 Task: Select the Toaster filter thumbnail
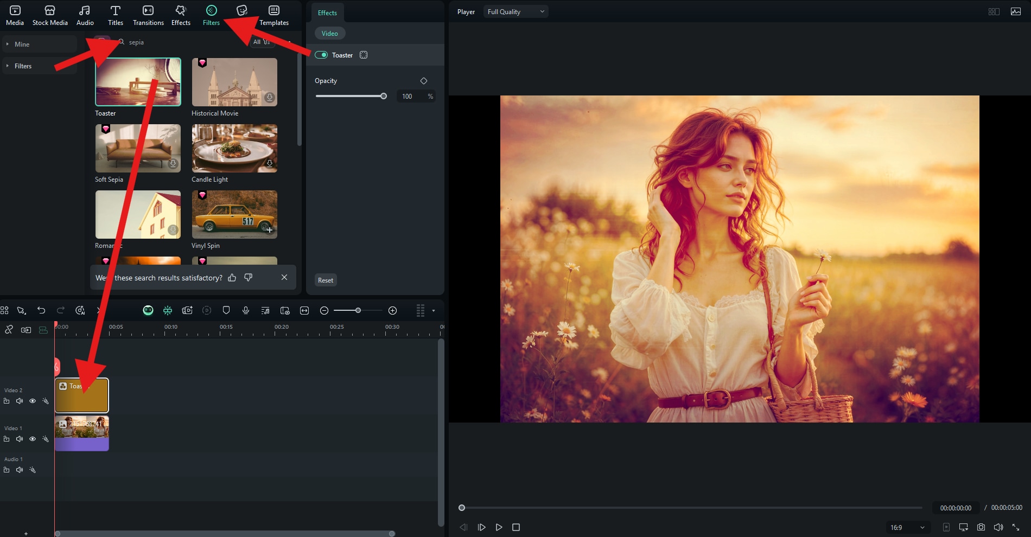point(138,82)
